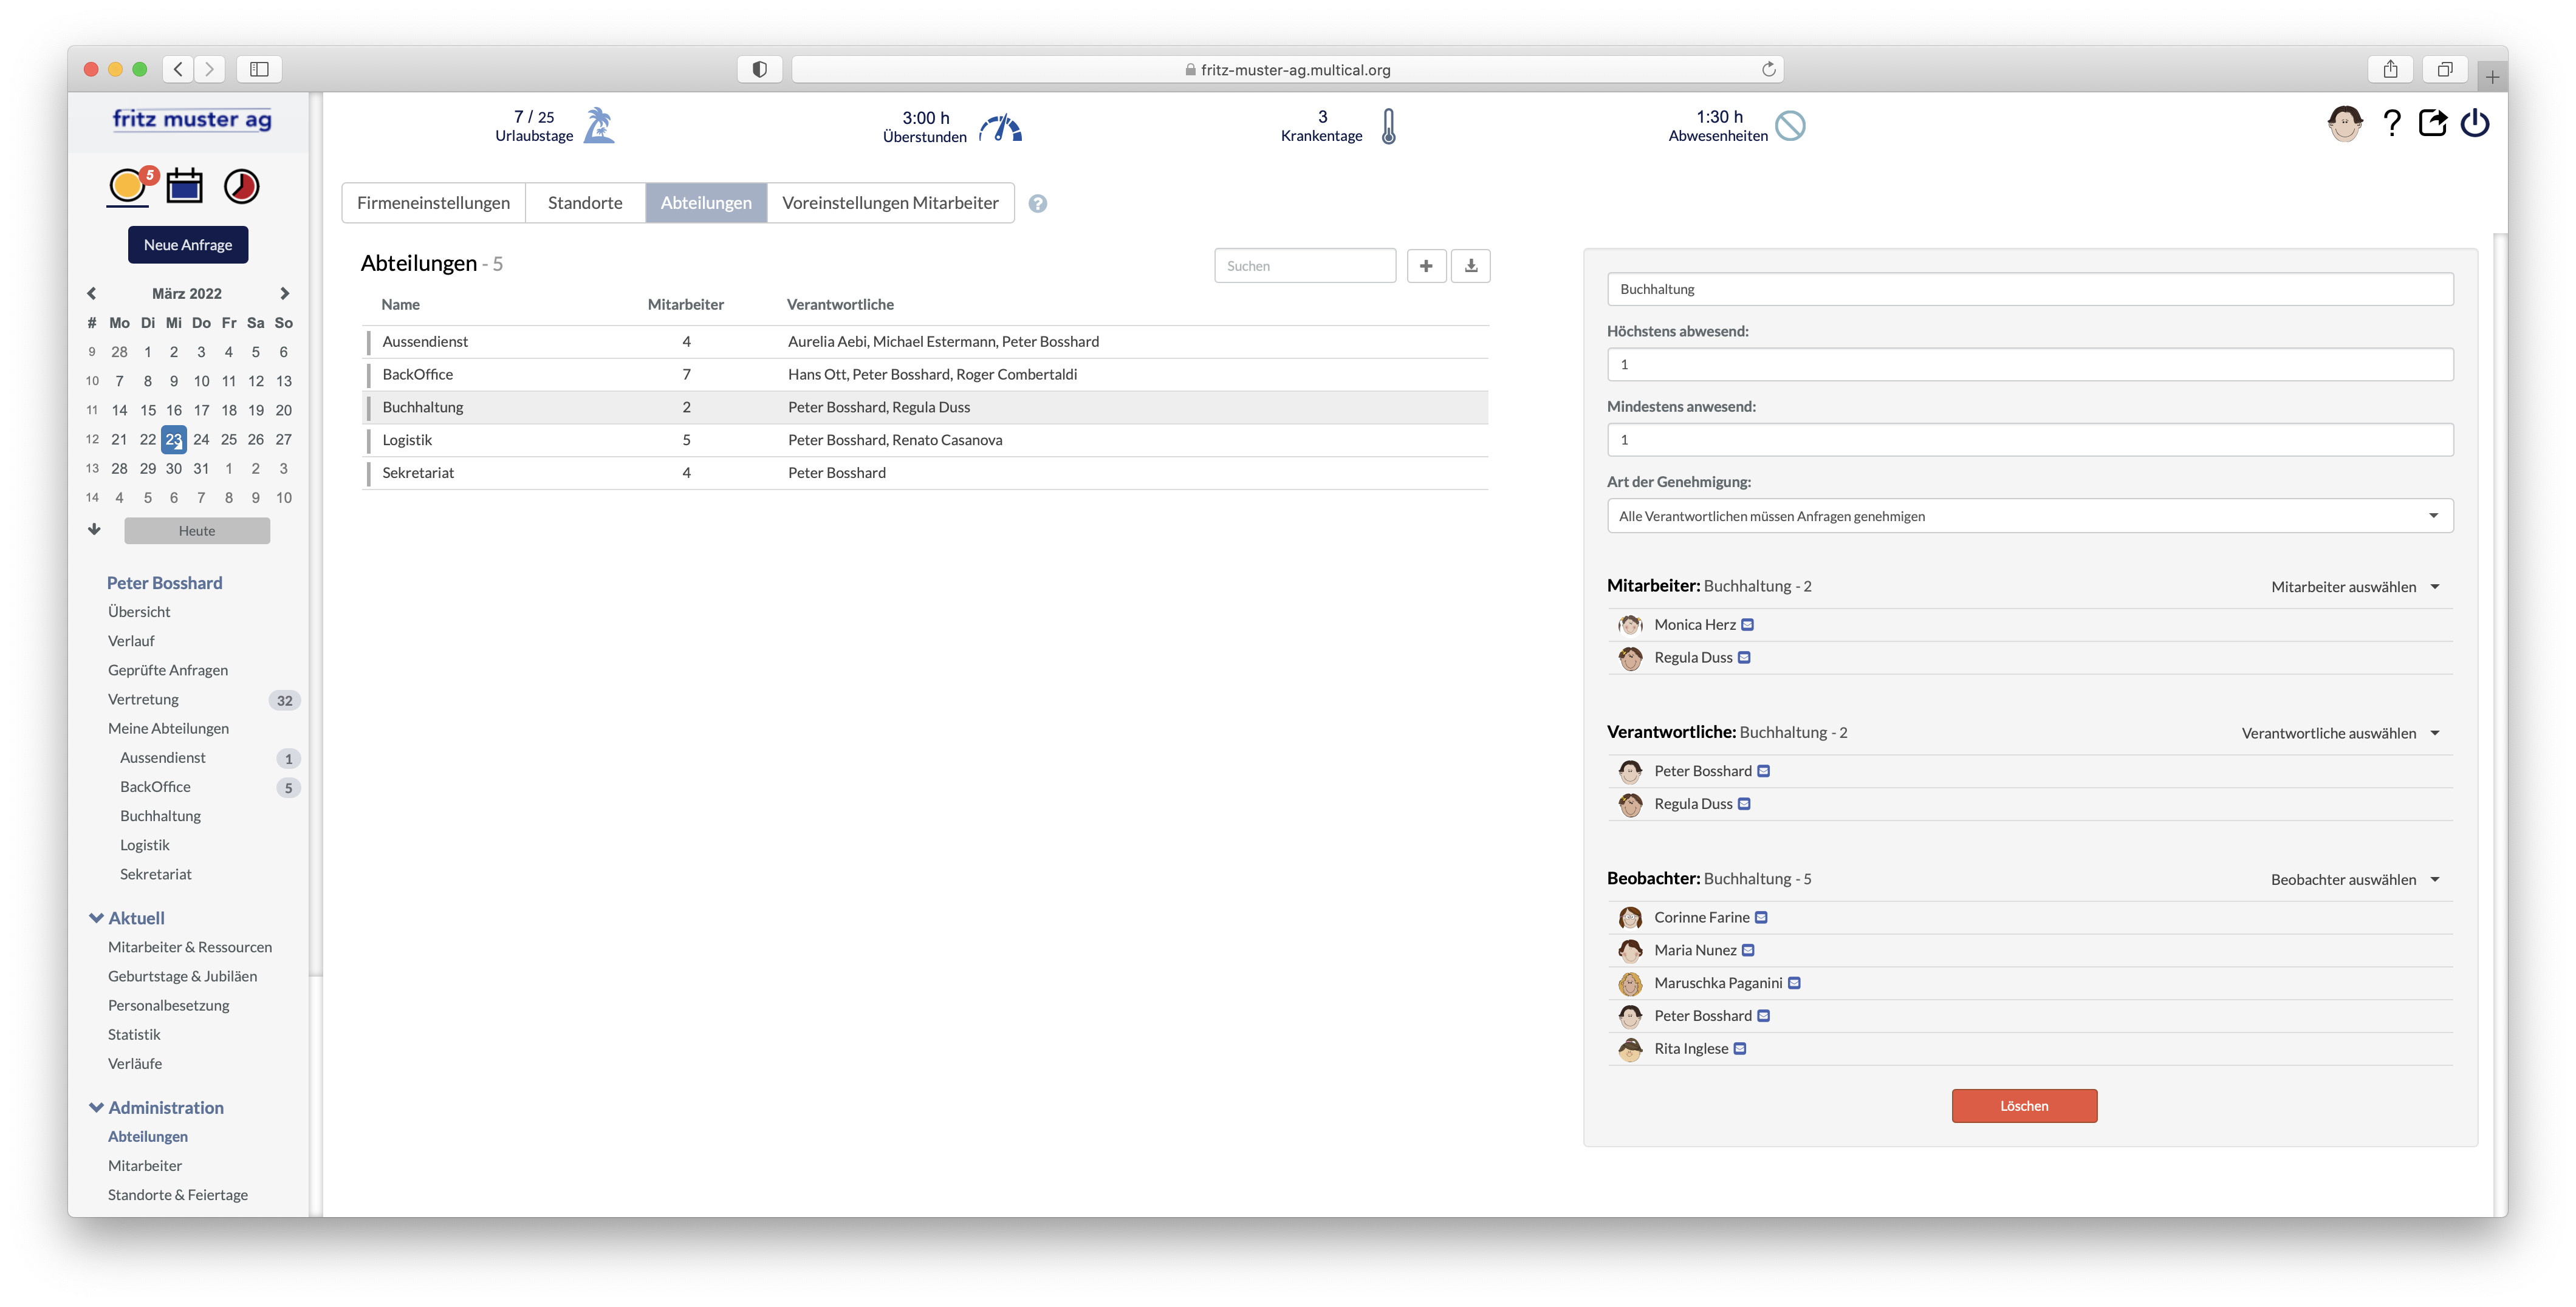Click the Höchstens abwesend field

click(2029, 364)
